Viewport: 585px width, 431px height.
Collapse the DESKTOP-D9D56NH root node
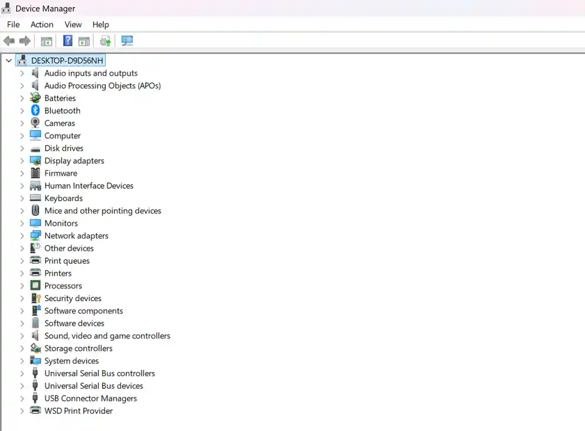(9, 60)
